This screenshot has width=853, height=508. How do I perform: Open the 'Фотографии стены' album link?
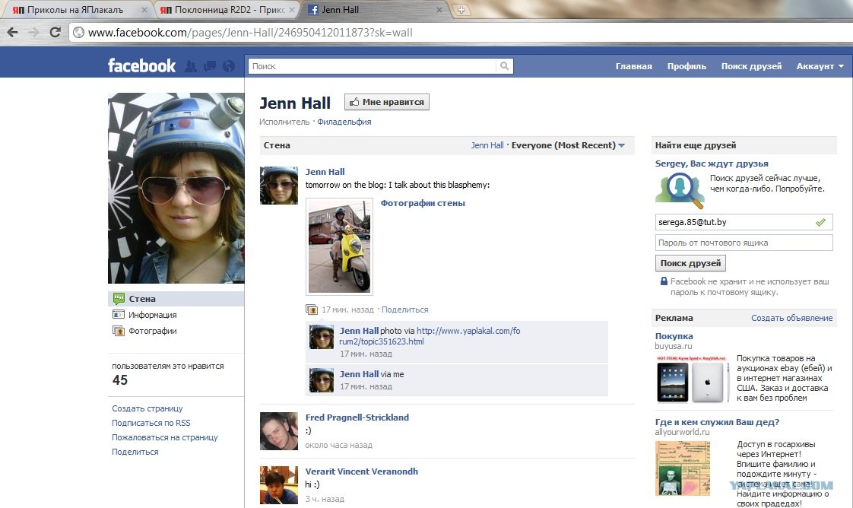pyautogui.click(x=423, y=203)
